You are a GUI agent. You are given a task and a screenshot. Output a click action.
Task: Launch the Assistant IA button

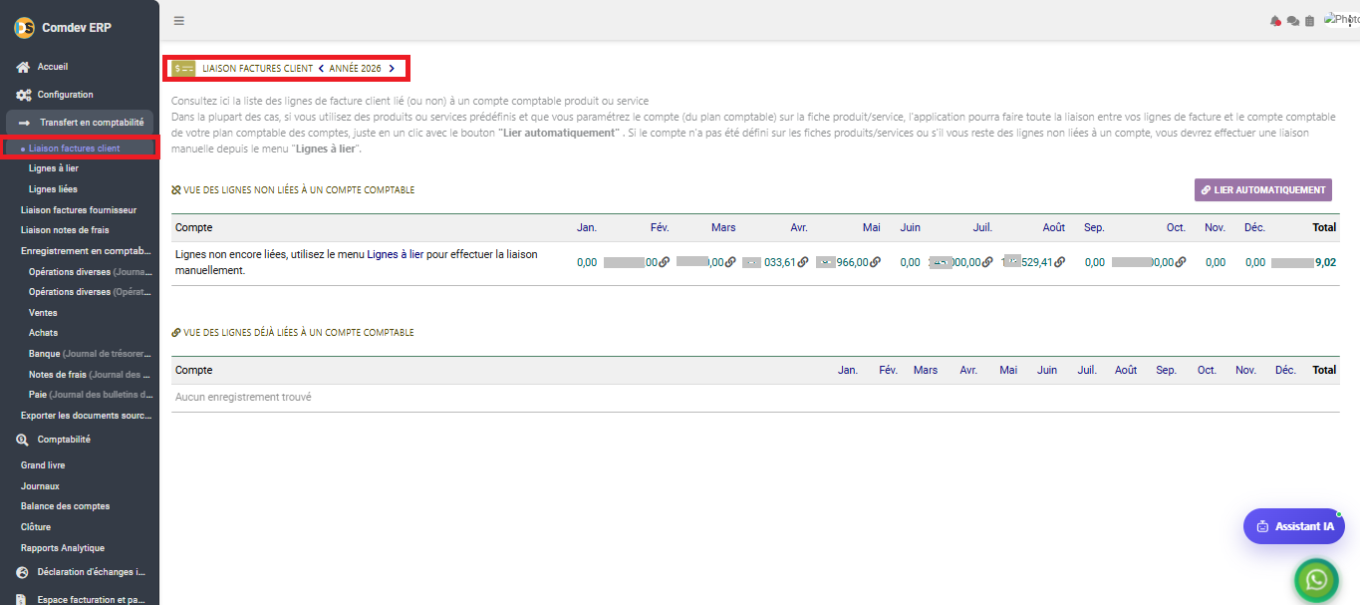point(1294,526)
